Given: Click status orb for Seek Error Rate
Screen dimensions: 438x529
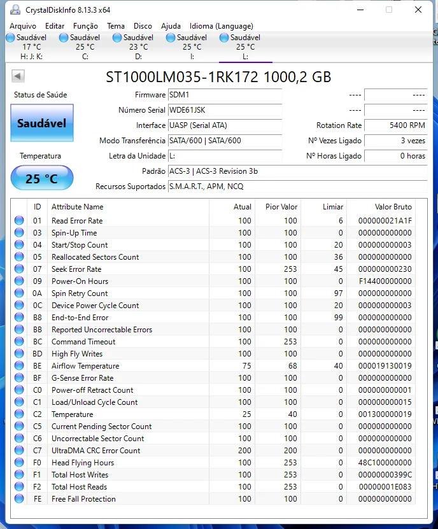Looking at the screenshot, I should (x=19, y=269).
